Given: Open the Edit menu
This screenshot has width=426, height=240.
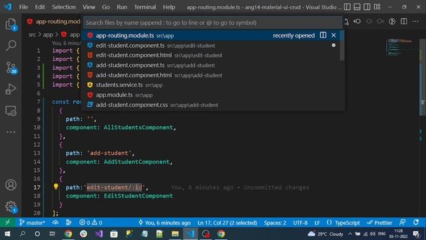Looking at the screenshot, I should point(40,7).
